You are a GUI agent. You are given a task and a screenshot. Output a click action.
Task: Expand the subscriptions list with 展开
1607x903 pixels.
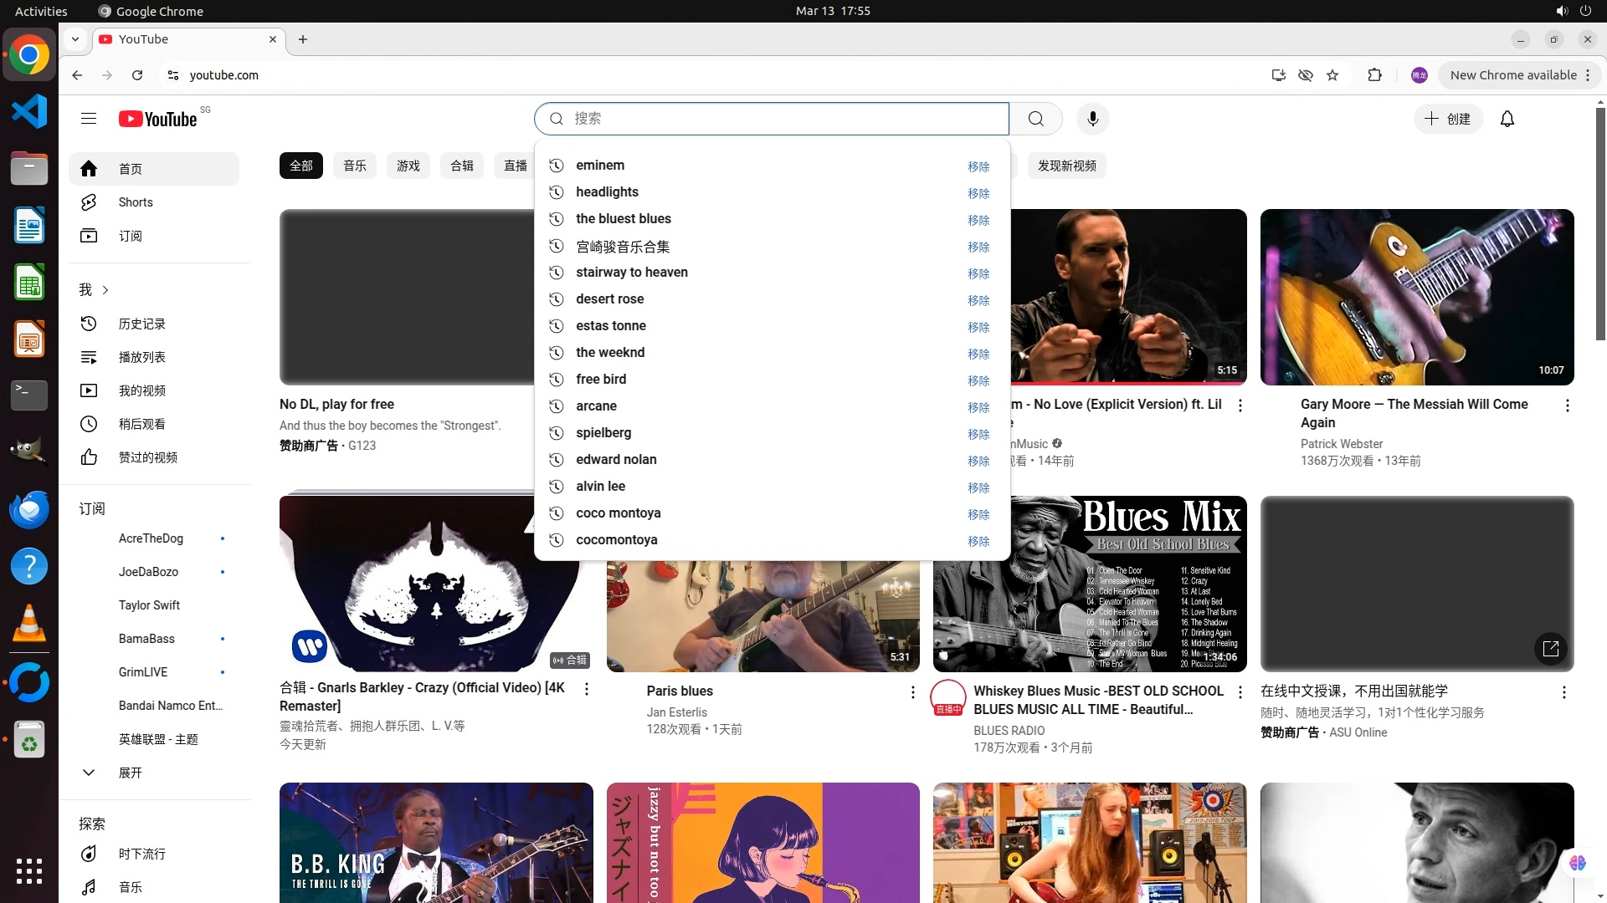(130, 773)
